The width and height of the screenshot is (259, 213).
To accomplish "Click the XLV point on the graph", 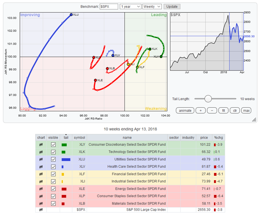I will [113, 55].
